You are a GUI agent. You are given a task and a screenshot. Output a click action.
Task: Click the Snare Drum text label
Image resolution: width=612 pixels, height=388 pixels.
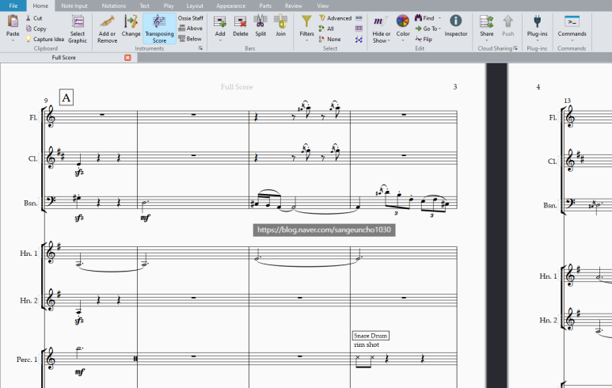pos(371,336)
